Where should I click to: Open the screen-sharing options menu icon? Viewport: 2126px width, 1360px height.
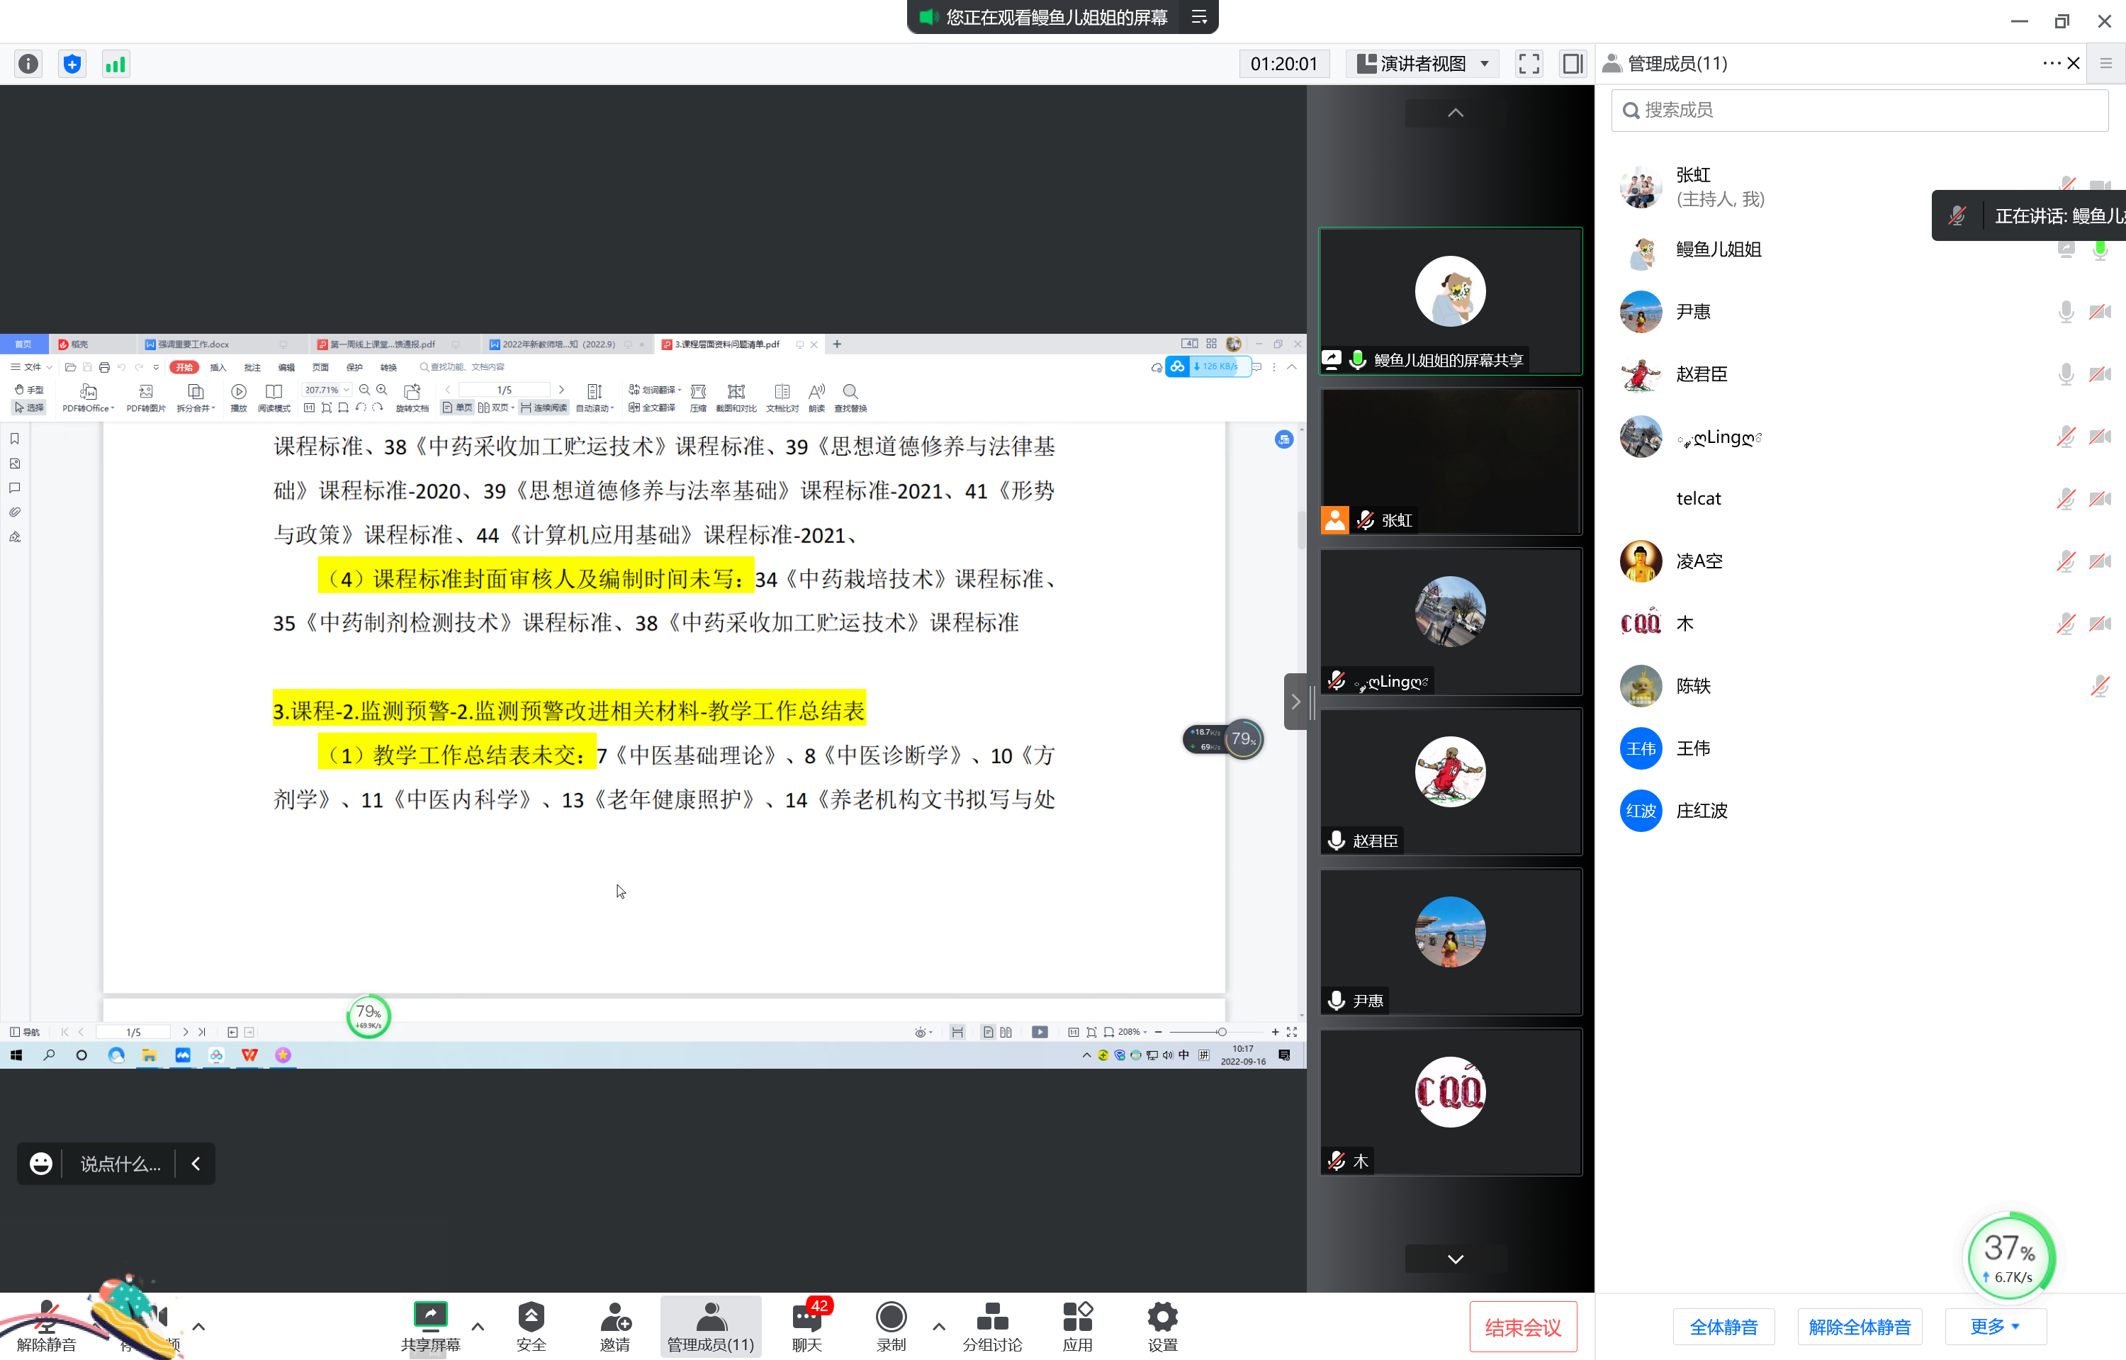(1199, 17)
